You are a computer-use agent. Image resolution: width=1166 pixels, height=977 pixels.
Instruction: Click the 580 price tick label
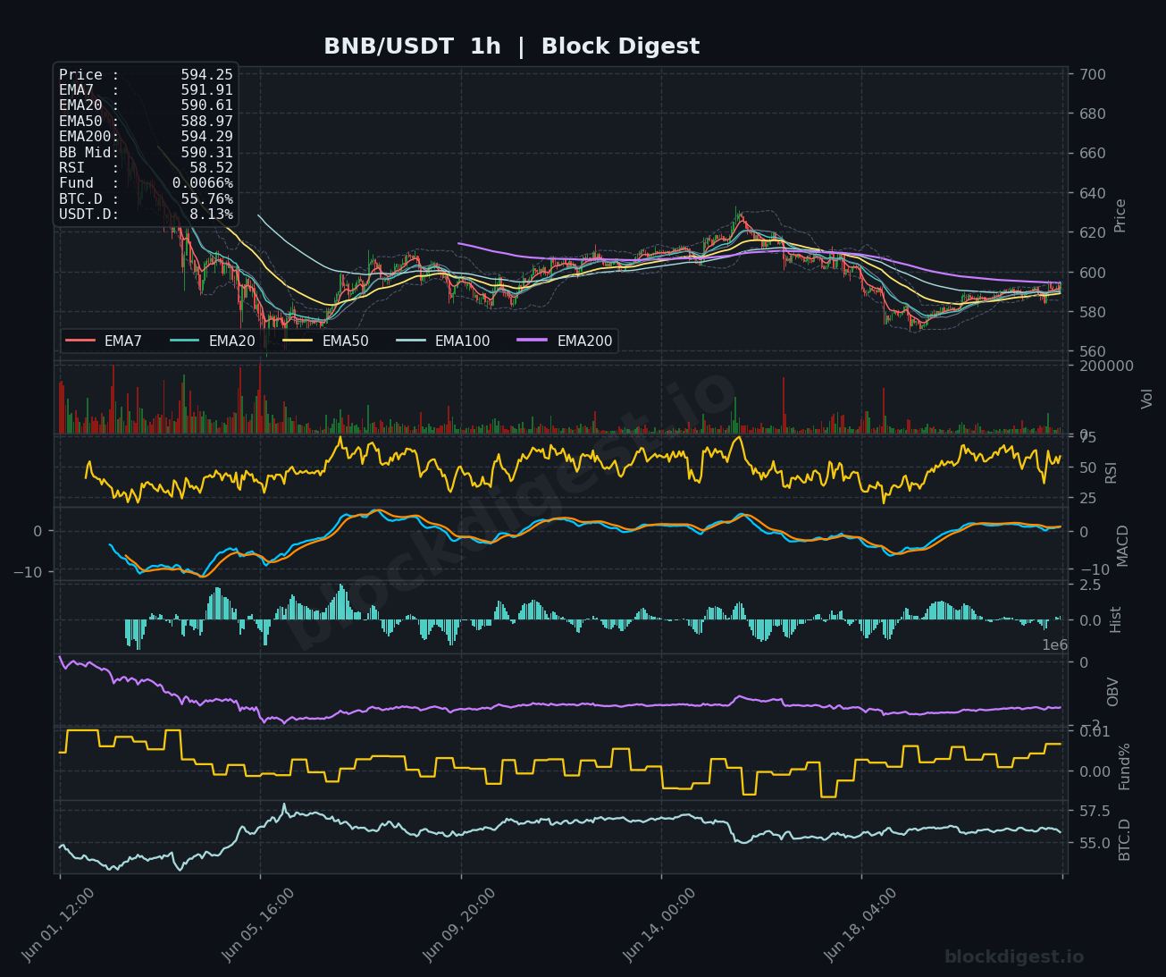(x=1093, y=312)
